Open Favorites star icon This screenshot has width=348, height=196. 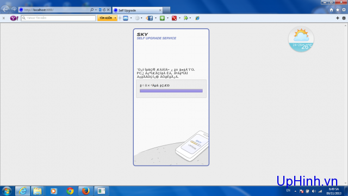[x=338, y=10]
